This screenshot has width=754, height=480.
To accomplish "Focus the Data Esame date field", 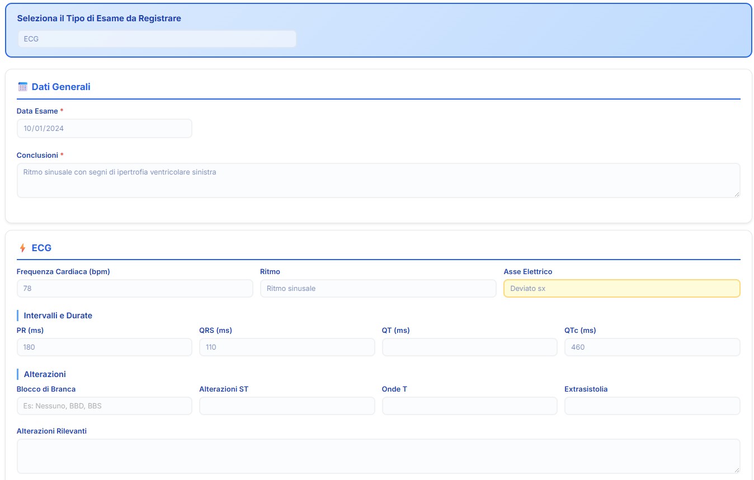I will coord(104,128).
